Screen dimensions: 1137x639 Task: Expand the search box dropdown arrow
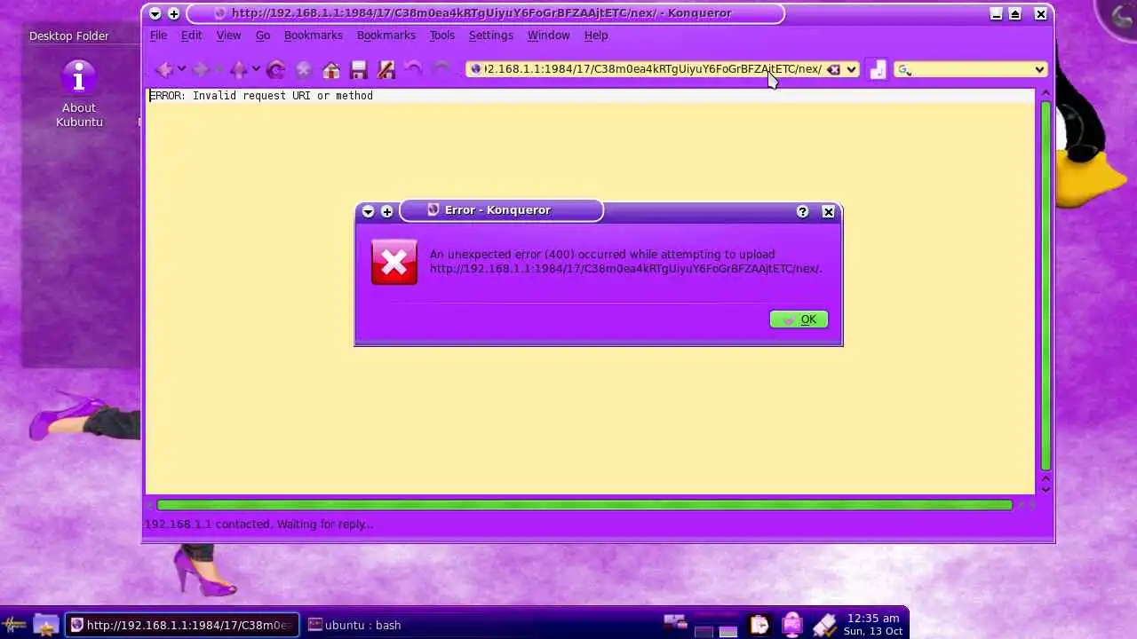pyautogui.click(x=1039, y=69)
